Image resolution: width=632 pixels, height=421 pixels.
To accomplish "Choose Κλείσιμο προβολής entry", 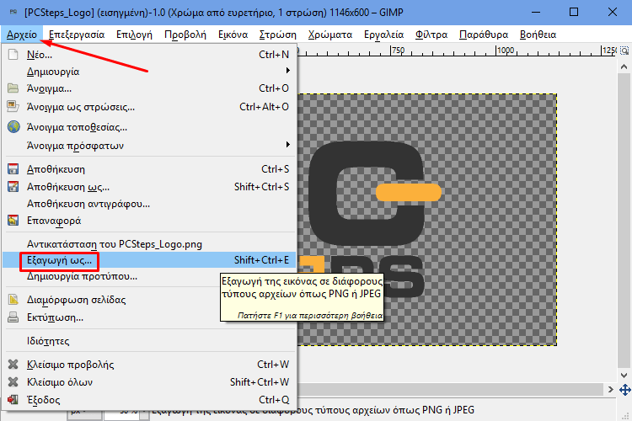I will point(149,365).
